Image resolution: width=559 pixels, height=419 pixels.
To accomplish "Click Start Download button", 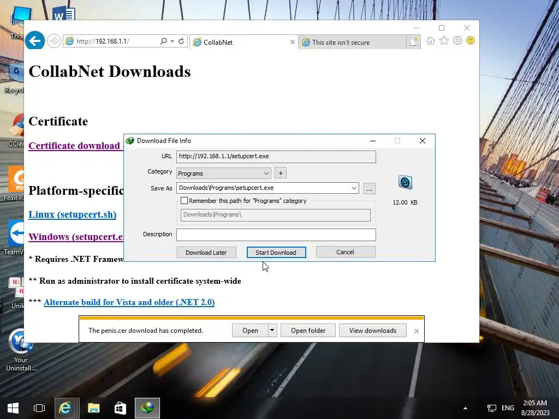I will (x=276, y=252).
